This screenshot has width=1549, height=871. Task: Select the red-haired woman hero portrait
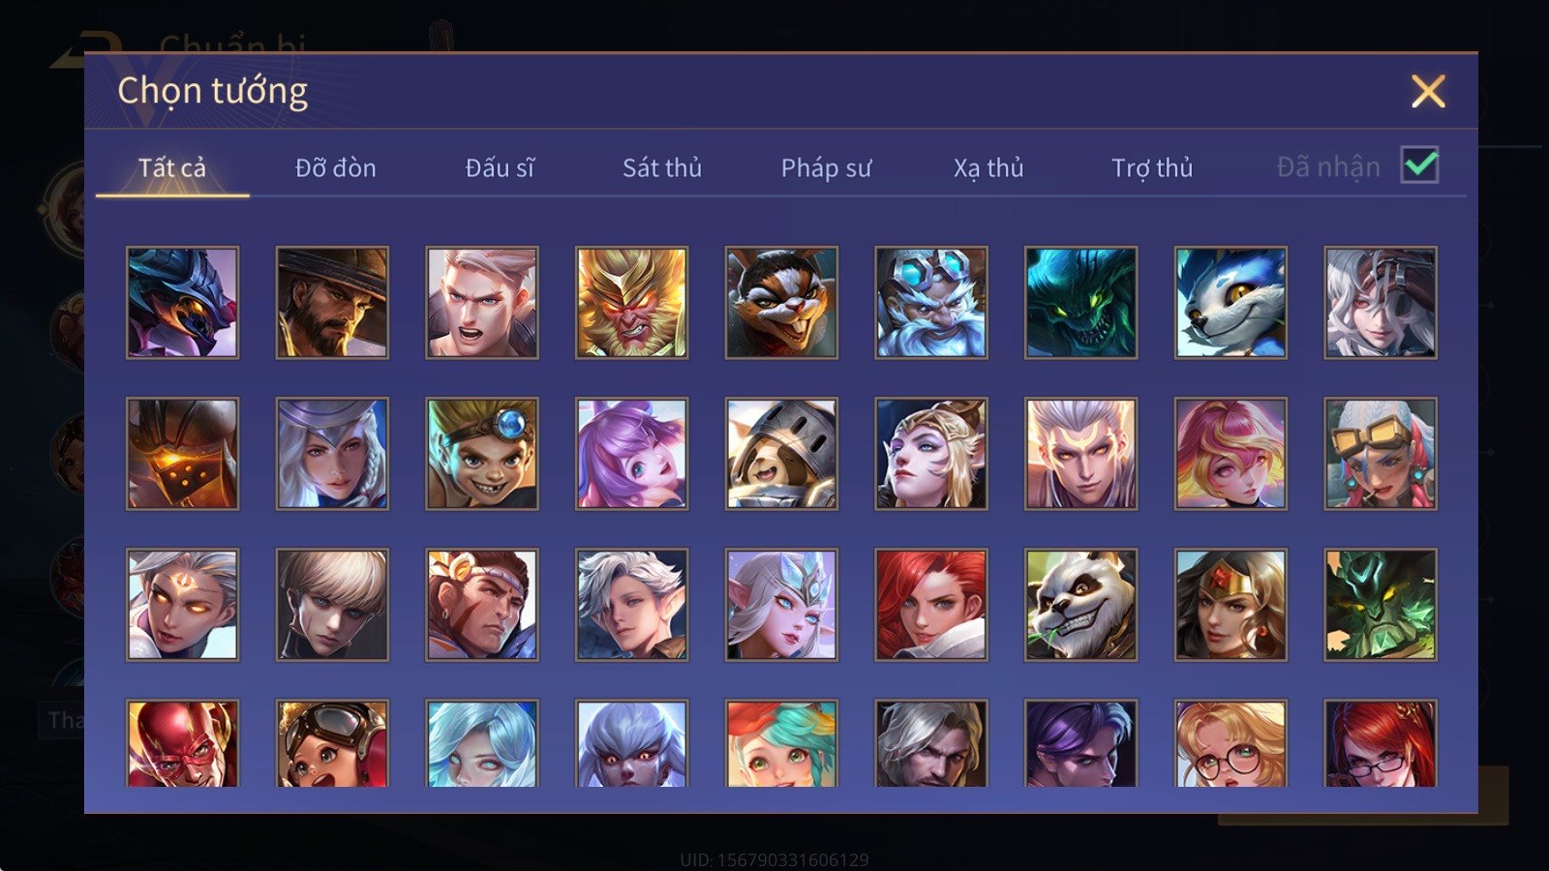coord(931,605)
